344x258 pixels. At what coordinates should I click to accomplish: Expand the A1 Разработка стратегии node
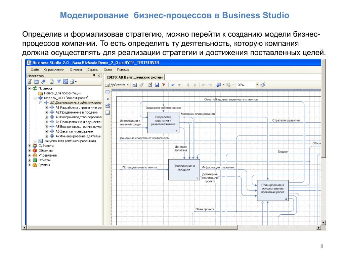pos(46,108)
